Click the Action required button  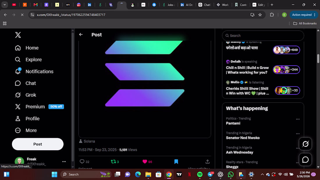click(304, 15)
